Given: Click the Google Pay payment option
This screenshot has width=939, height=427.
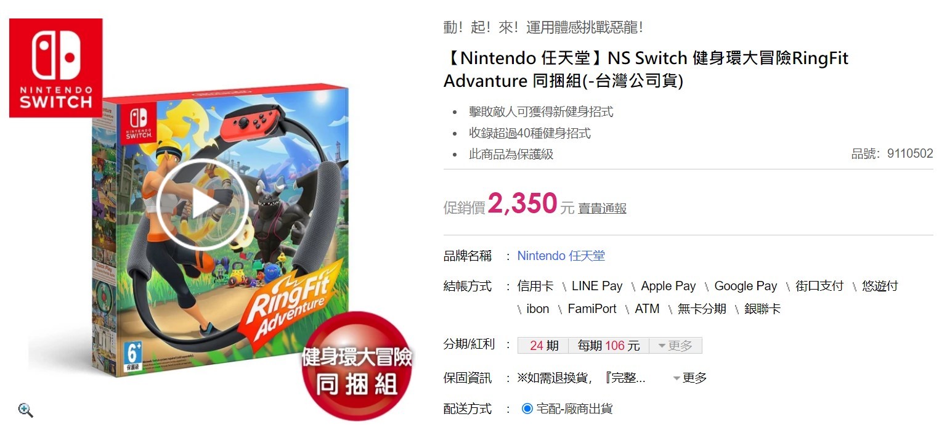Looking at the screenshot, I should pyautogui.click(x=746, y=286).
